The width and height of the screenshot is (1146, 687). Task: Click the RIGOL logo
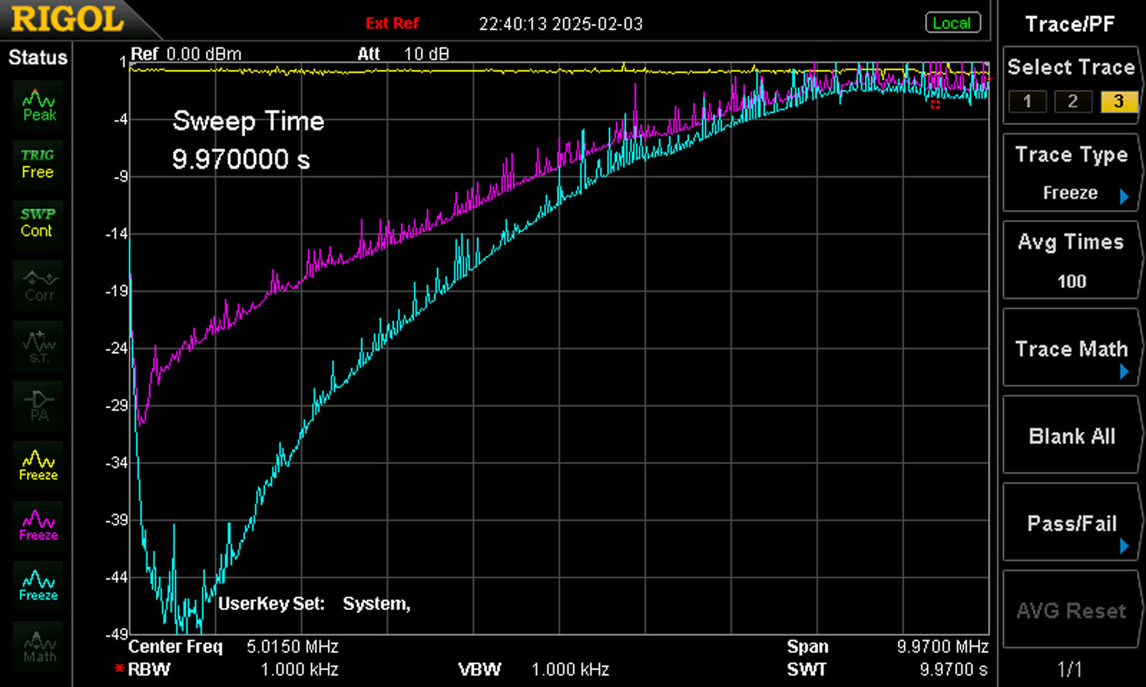point(67,19)
